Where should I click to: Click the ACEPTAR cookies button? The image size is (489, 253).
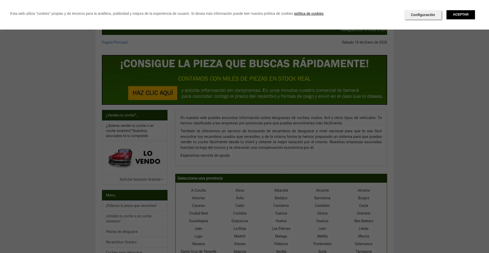[460, 15]
